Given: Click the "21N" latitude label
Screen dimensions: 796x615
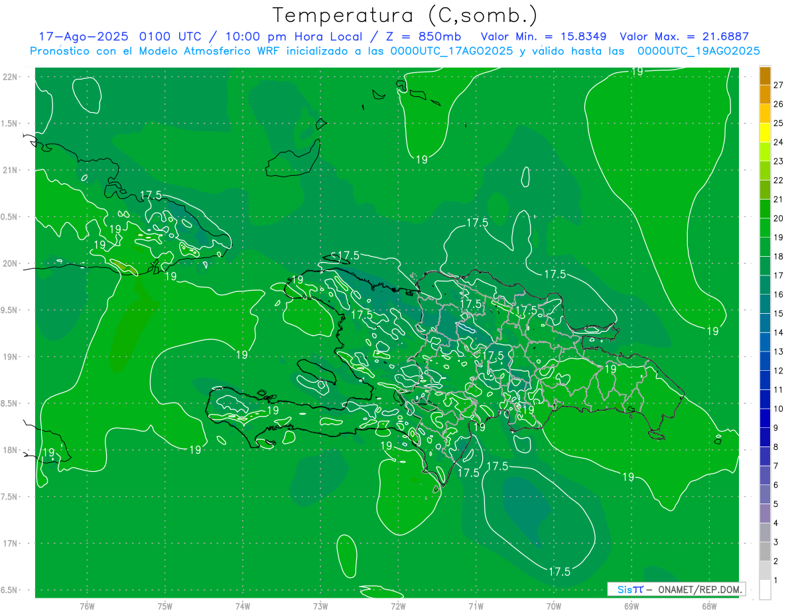Looking at the screenshot, I should [x=11, y=170].
